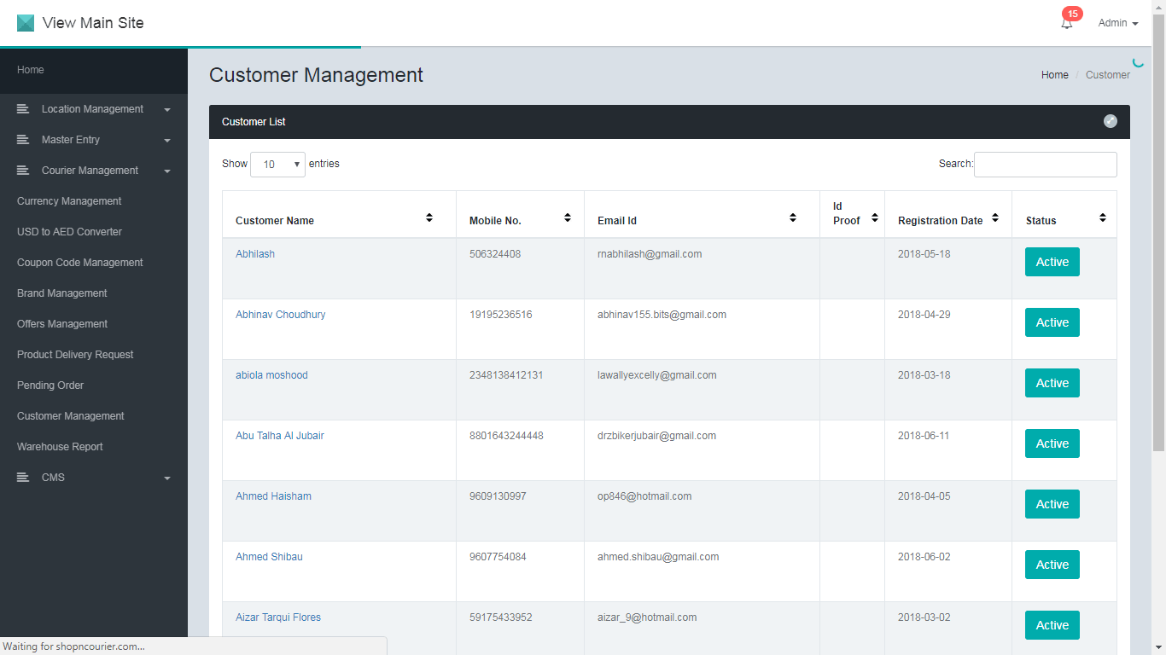Click email abhinav155.bits@gmail.com cell
This screenshot has height=655, width=1166.
coord(662,315)
